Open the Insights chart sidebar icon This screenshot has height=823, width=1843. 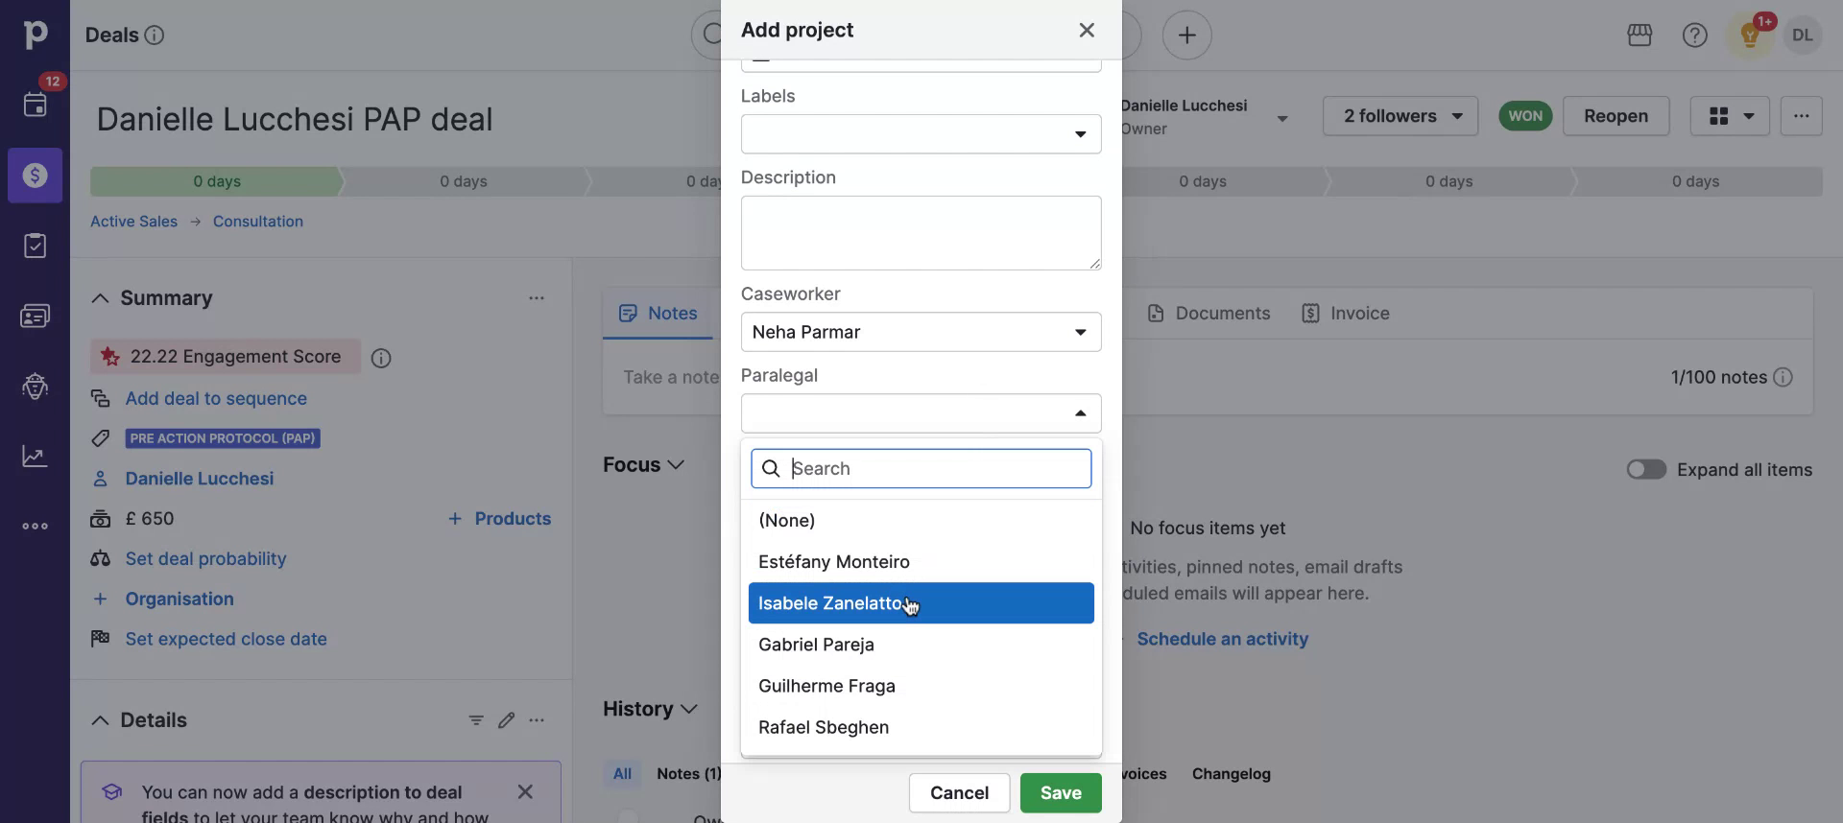coord(36,456)
